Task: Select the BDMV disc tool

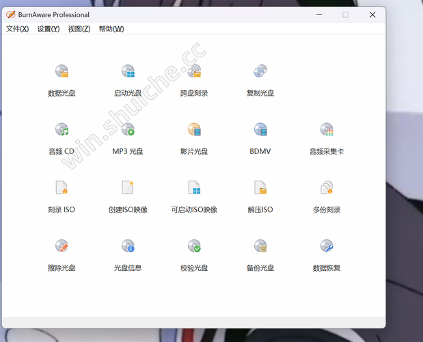Action: [260, 139]
